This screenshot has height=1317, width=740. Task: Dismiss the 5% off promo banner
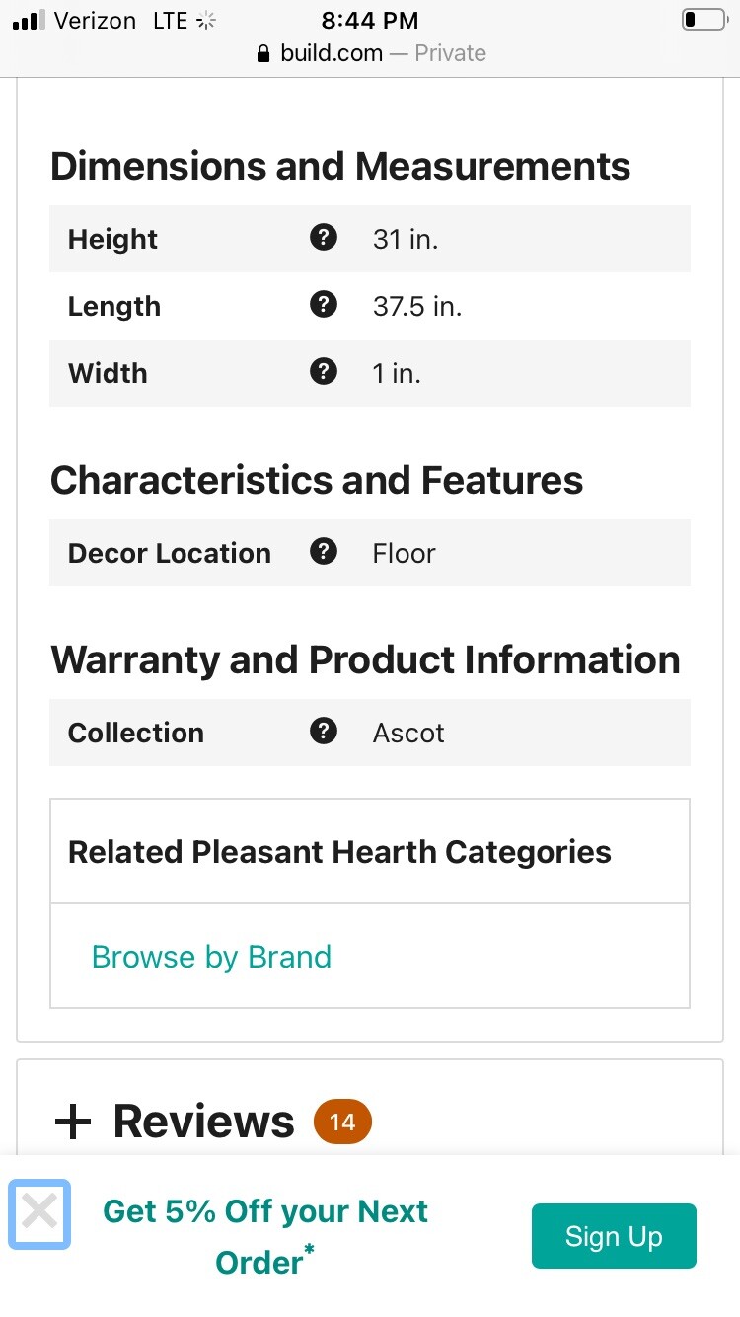pos(39,1213)
